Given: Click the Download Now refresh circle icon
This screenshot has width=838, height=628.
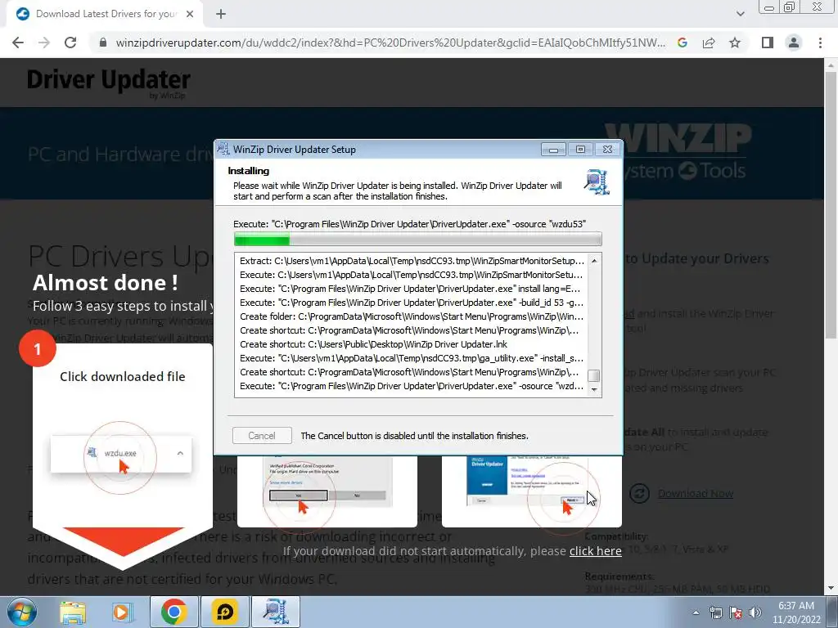Looking at the screenshot, I should [x=639, y=493].
